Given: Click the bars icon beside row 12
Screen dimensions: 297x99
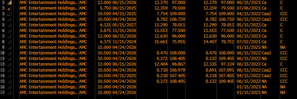Looking at the screenshot, I should click(9, 64).
